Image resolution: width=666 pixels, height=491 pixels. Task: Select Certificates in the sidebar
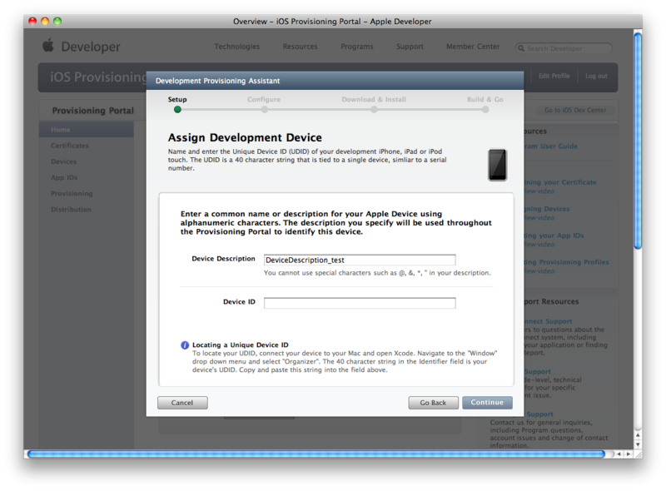70,146
